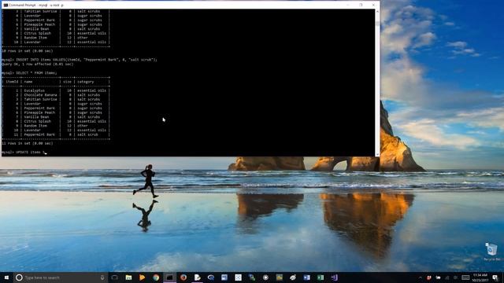Close the Command Prompt window
Viewport: 504px width, 283px height.
click(x=373, y=5)
